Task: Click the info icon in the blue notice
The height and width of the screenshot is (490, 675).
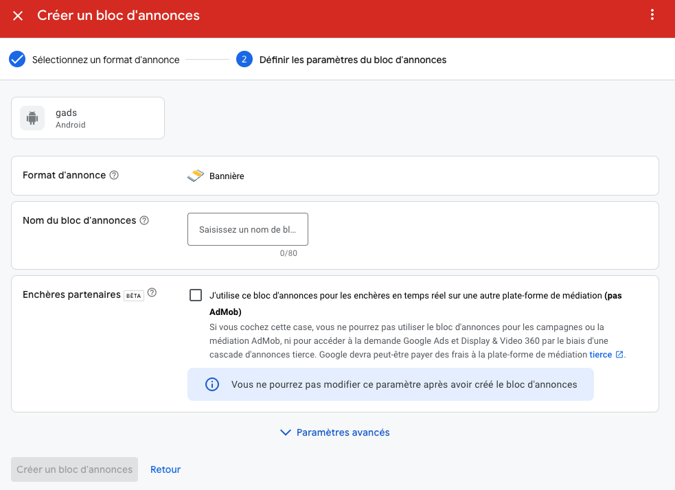Action: (x=211, y=384)
